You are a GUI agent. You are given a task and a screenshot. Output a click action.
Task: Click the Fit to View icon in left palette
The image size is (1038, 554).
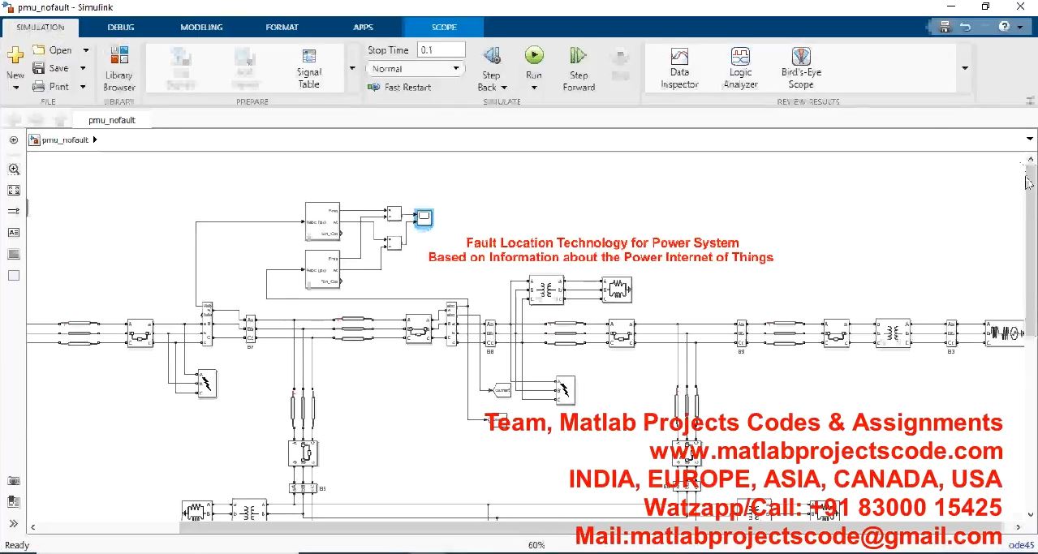[14, 190]
